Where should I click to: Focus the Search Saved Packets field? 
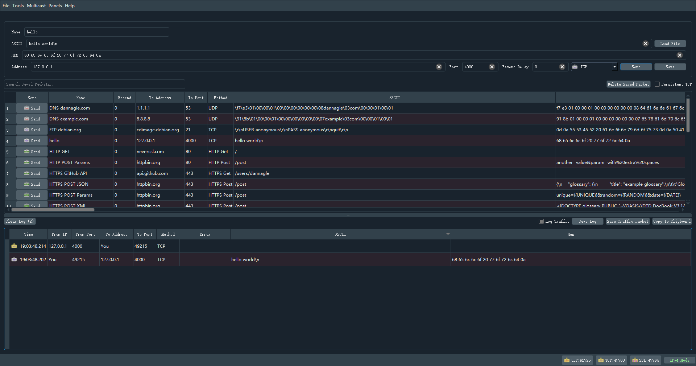(95, 84)
